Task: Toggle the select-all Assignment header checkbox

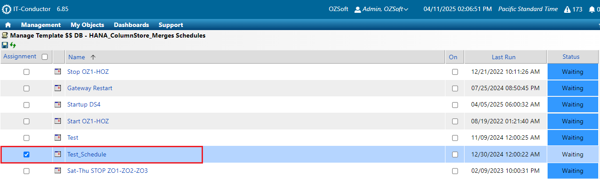Action: coord(44,57)
